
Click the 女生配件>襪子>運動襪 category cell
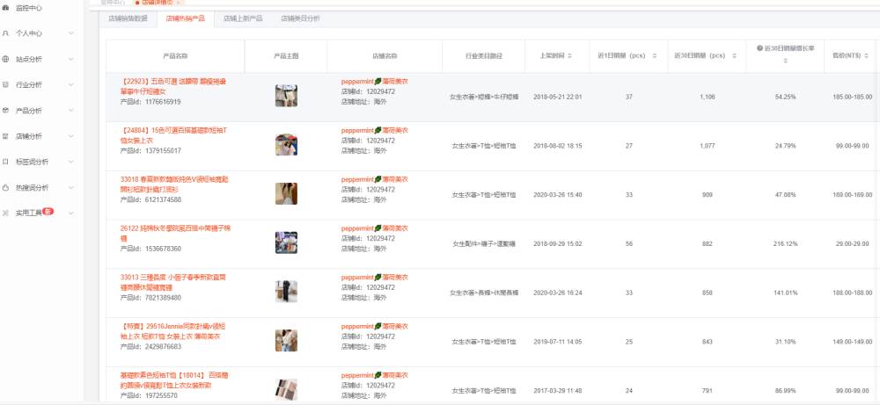(x=484, y=243)
